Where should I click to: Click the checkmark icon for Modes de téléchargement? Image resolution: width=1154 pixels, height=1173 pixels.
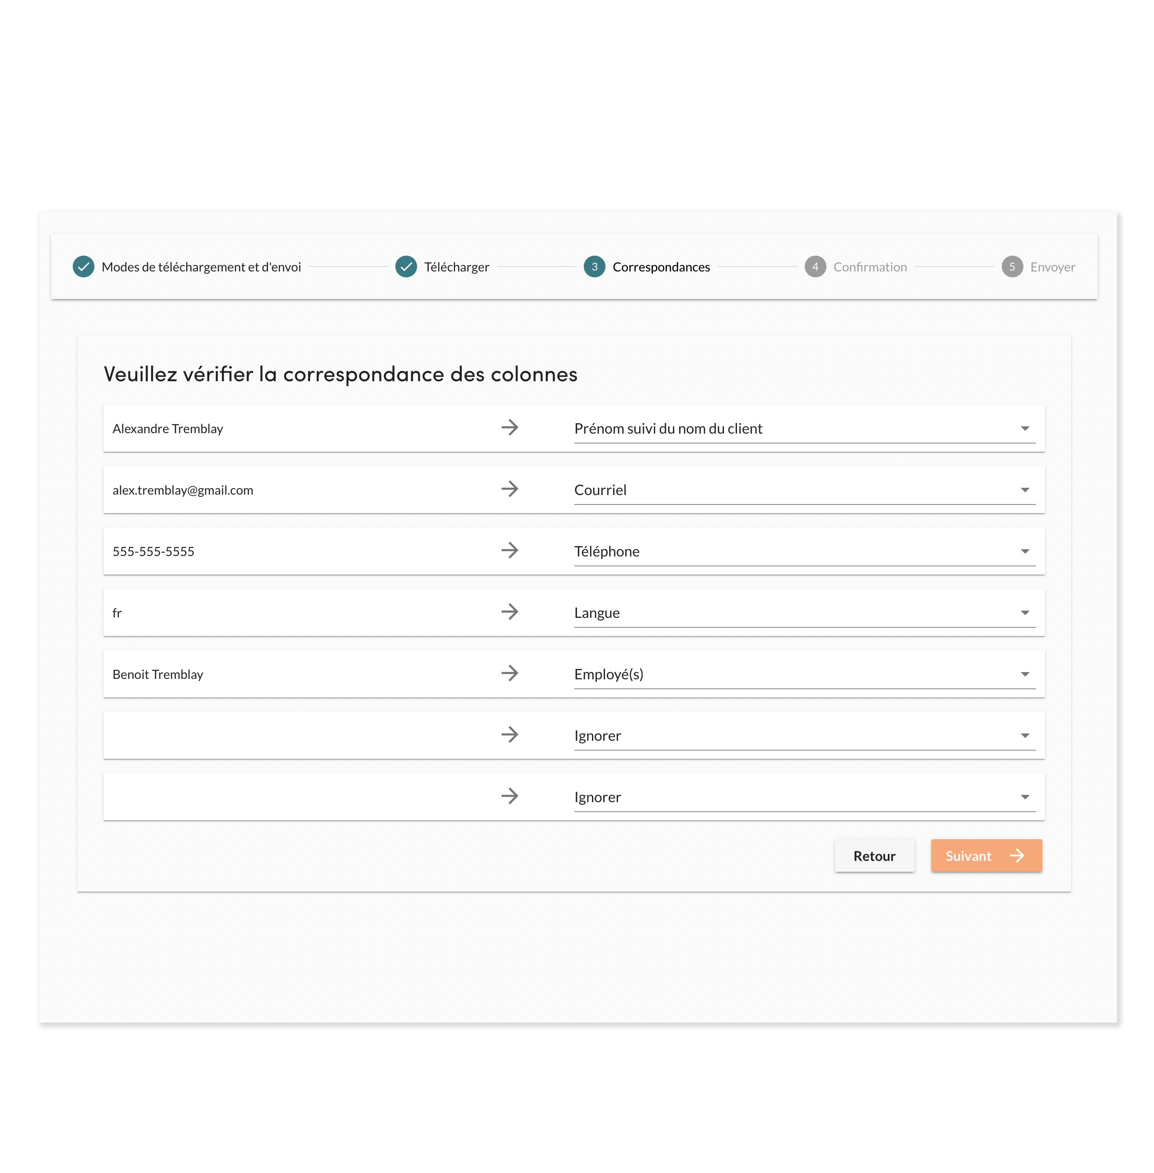84,266
